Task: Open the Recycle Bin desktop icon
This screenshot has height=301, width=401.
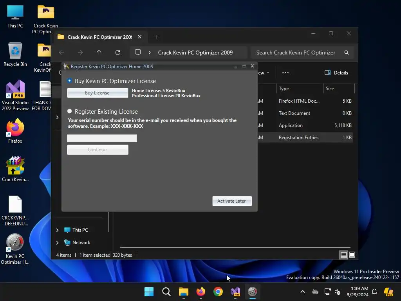Action: coord(15,54)
